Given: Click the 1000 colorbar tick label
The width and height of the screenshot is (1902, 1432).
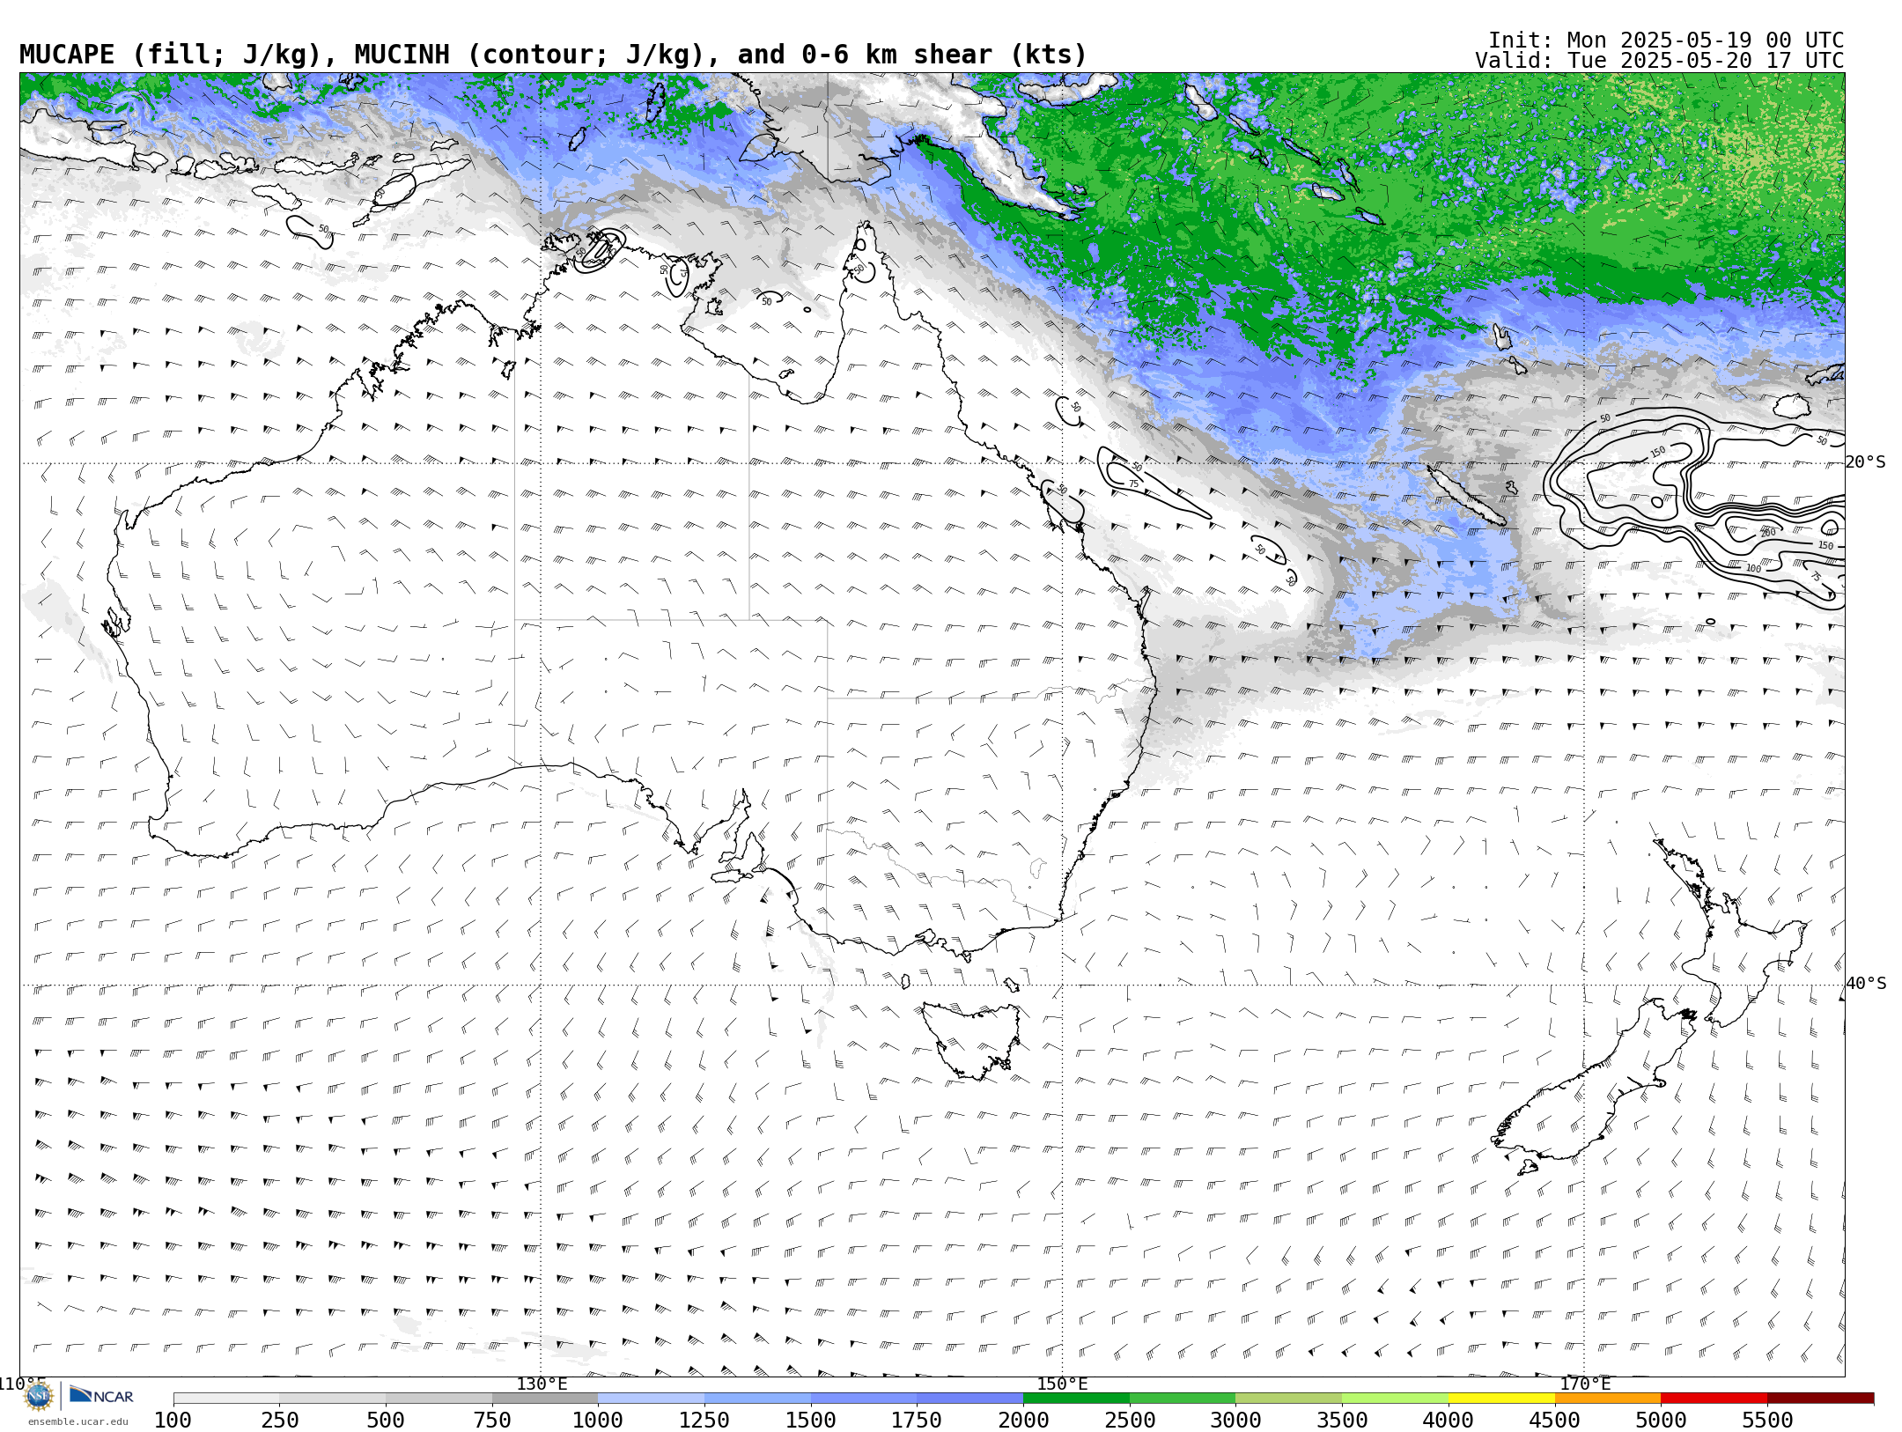Looking at the screenshot, I should [598, 1421].
